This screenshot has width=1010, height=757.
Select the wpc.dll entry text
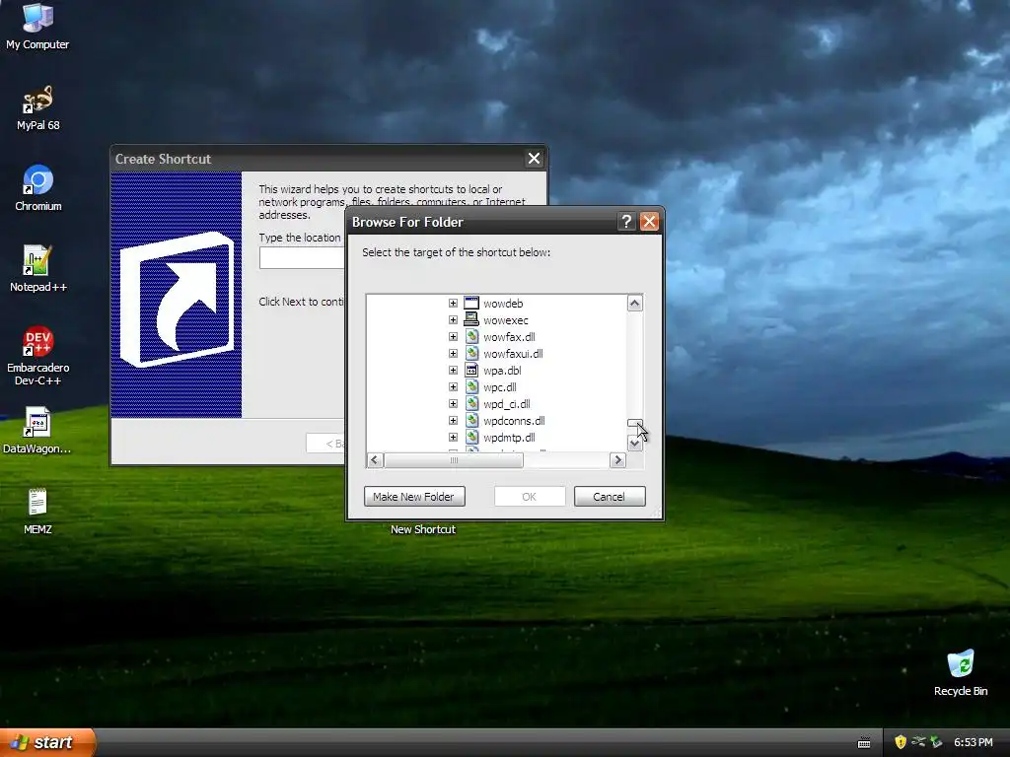(x=500, y=386)
